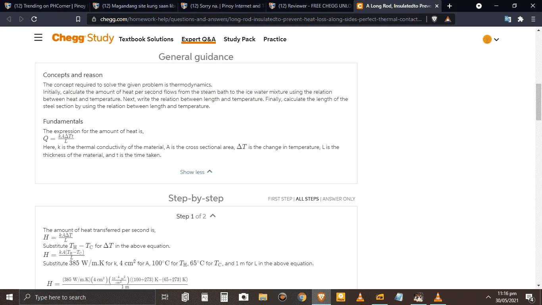
Task: Bookmark this page
Action: [78, 19]
